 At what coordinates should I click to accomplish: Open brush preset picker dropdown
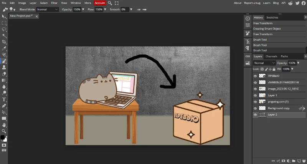click(12, 9)
